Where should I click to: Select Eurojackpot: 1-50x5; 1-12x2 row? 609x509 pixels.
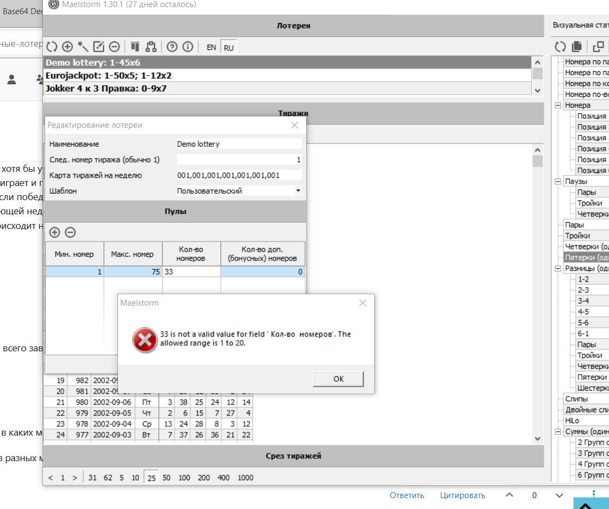point(288,76)
